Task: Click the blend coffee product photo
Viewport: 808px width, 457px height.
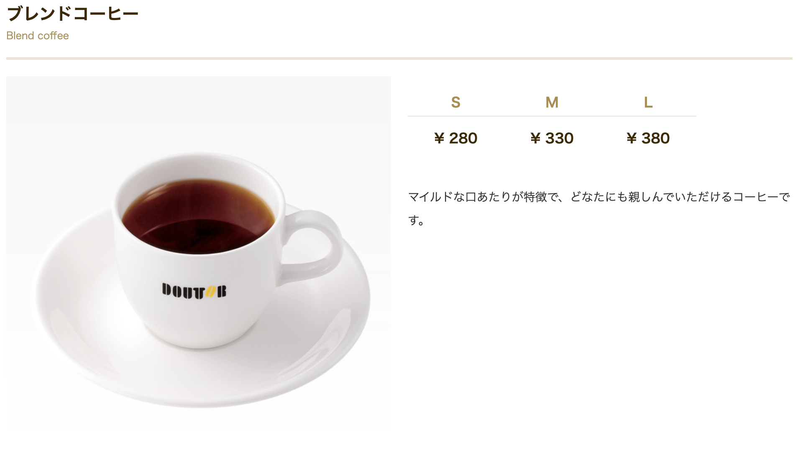Action: coord(199,254)
